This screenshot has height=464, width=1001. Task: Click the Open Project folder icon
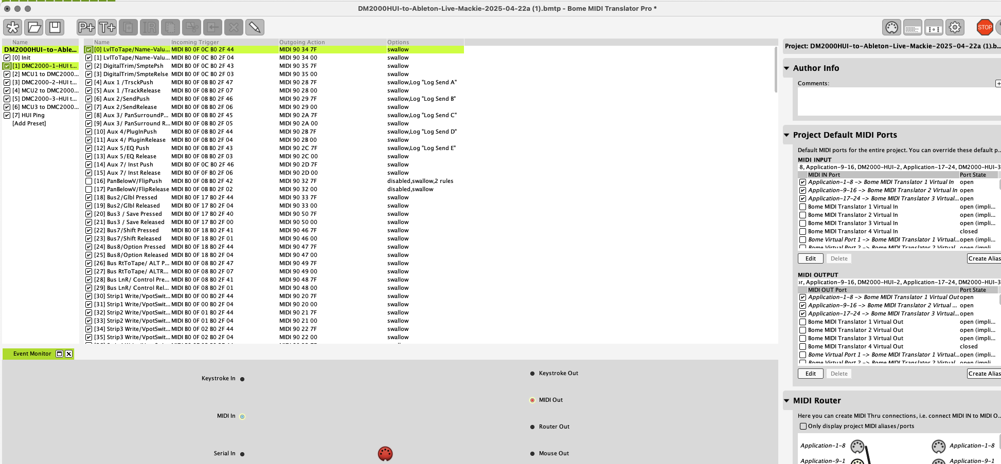point(34,27)
